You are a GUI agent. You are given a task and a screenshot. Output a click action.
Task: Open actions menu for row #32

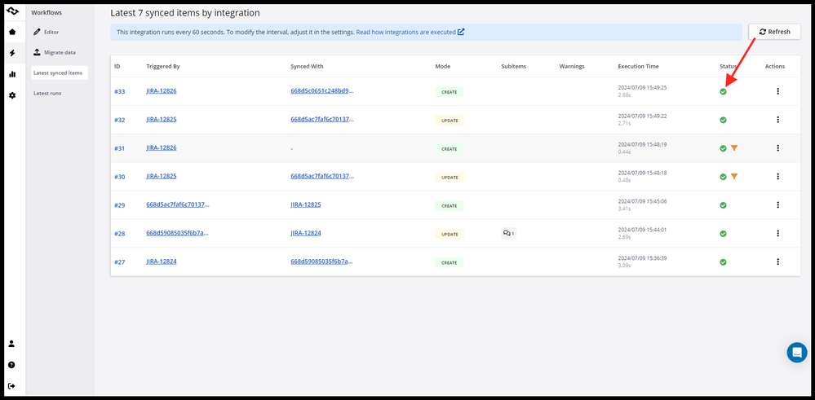click(778, 120)
